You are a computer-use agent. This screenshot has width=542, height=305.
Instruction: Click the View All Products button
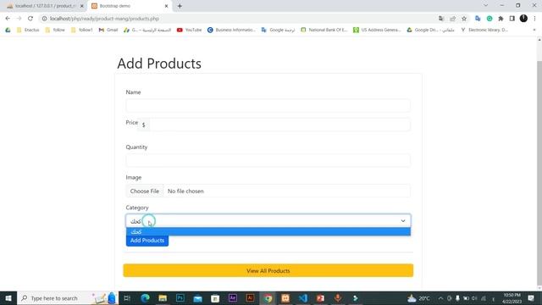[268, 271]
